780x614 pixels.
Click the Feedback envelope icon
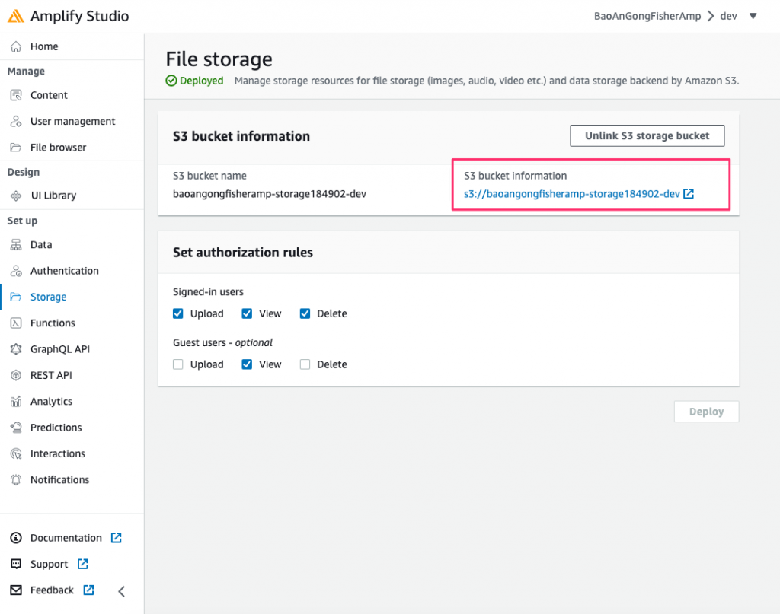click(16, 590)
